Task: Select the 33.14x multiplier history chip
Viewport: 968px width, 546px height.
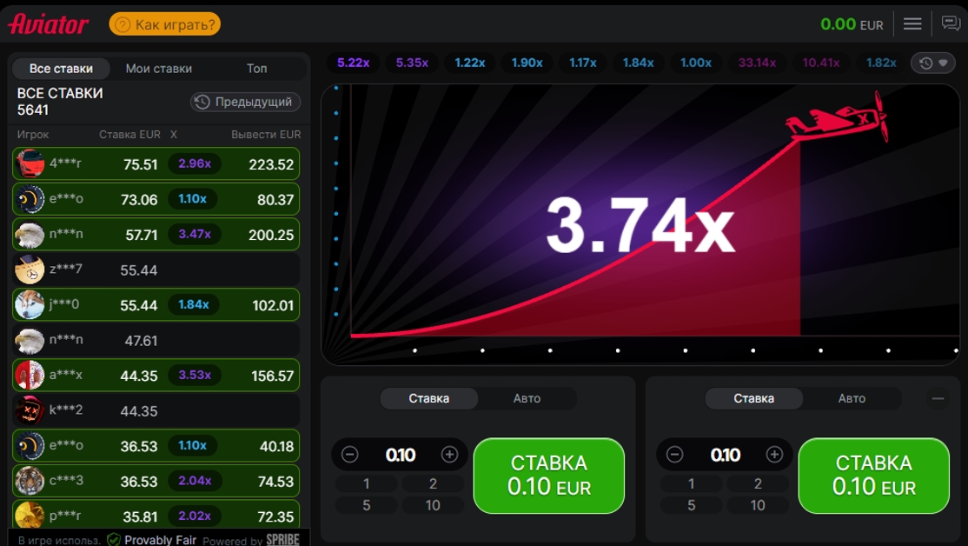Action: click(757, 63)
